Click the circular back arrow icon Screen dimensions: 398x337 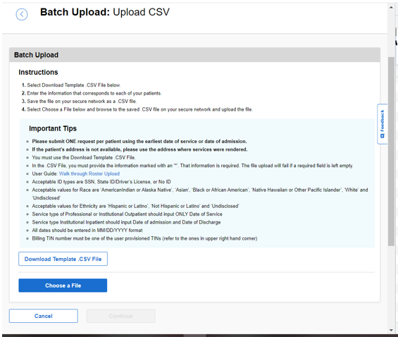point(22,14)
